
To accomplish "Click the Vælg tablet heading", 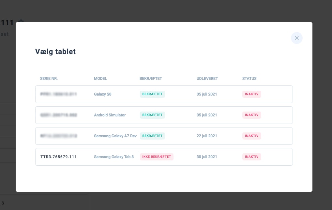I will (55, 52).
